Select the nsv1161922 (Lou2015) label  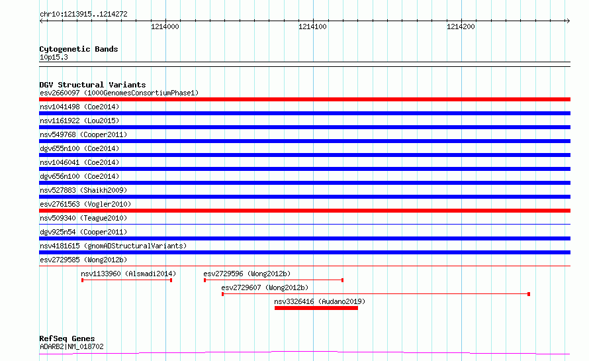pos(79,121)
